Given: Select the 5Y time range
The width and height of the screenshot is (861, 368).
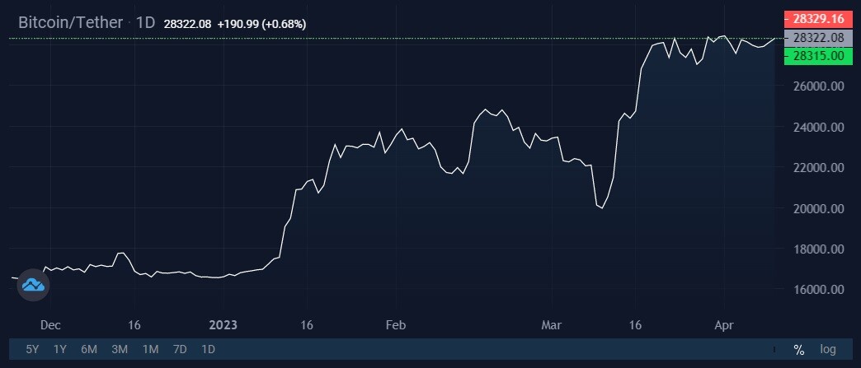Looking at the screenshot, I should point(32,349).
